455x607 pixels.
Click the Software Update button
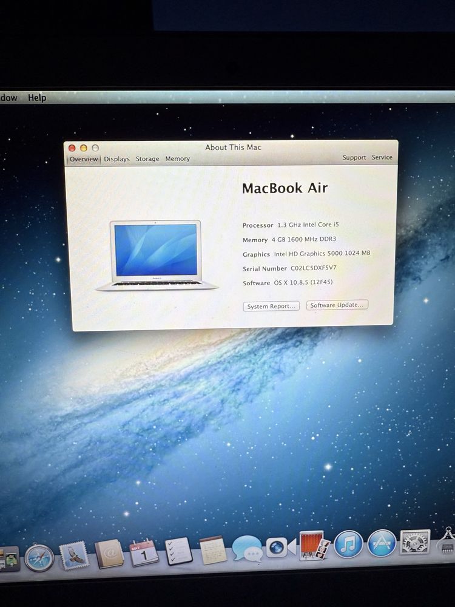337,305
